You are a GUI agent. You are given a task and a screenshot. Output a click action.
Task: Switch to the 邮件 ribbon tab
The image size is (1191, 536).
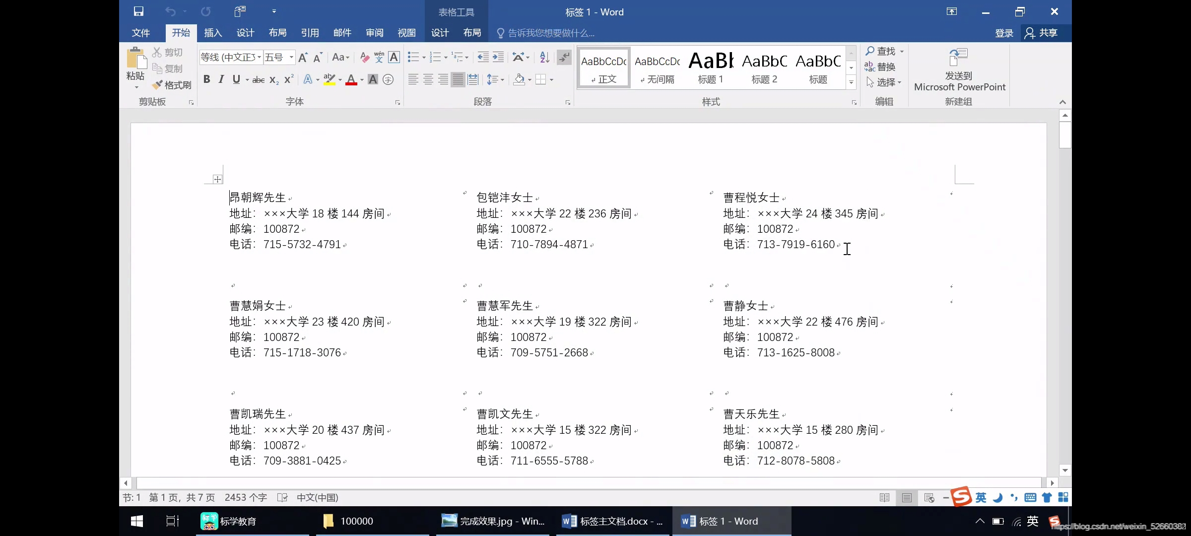coord(342,33)
